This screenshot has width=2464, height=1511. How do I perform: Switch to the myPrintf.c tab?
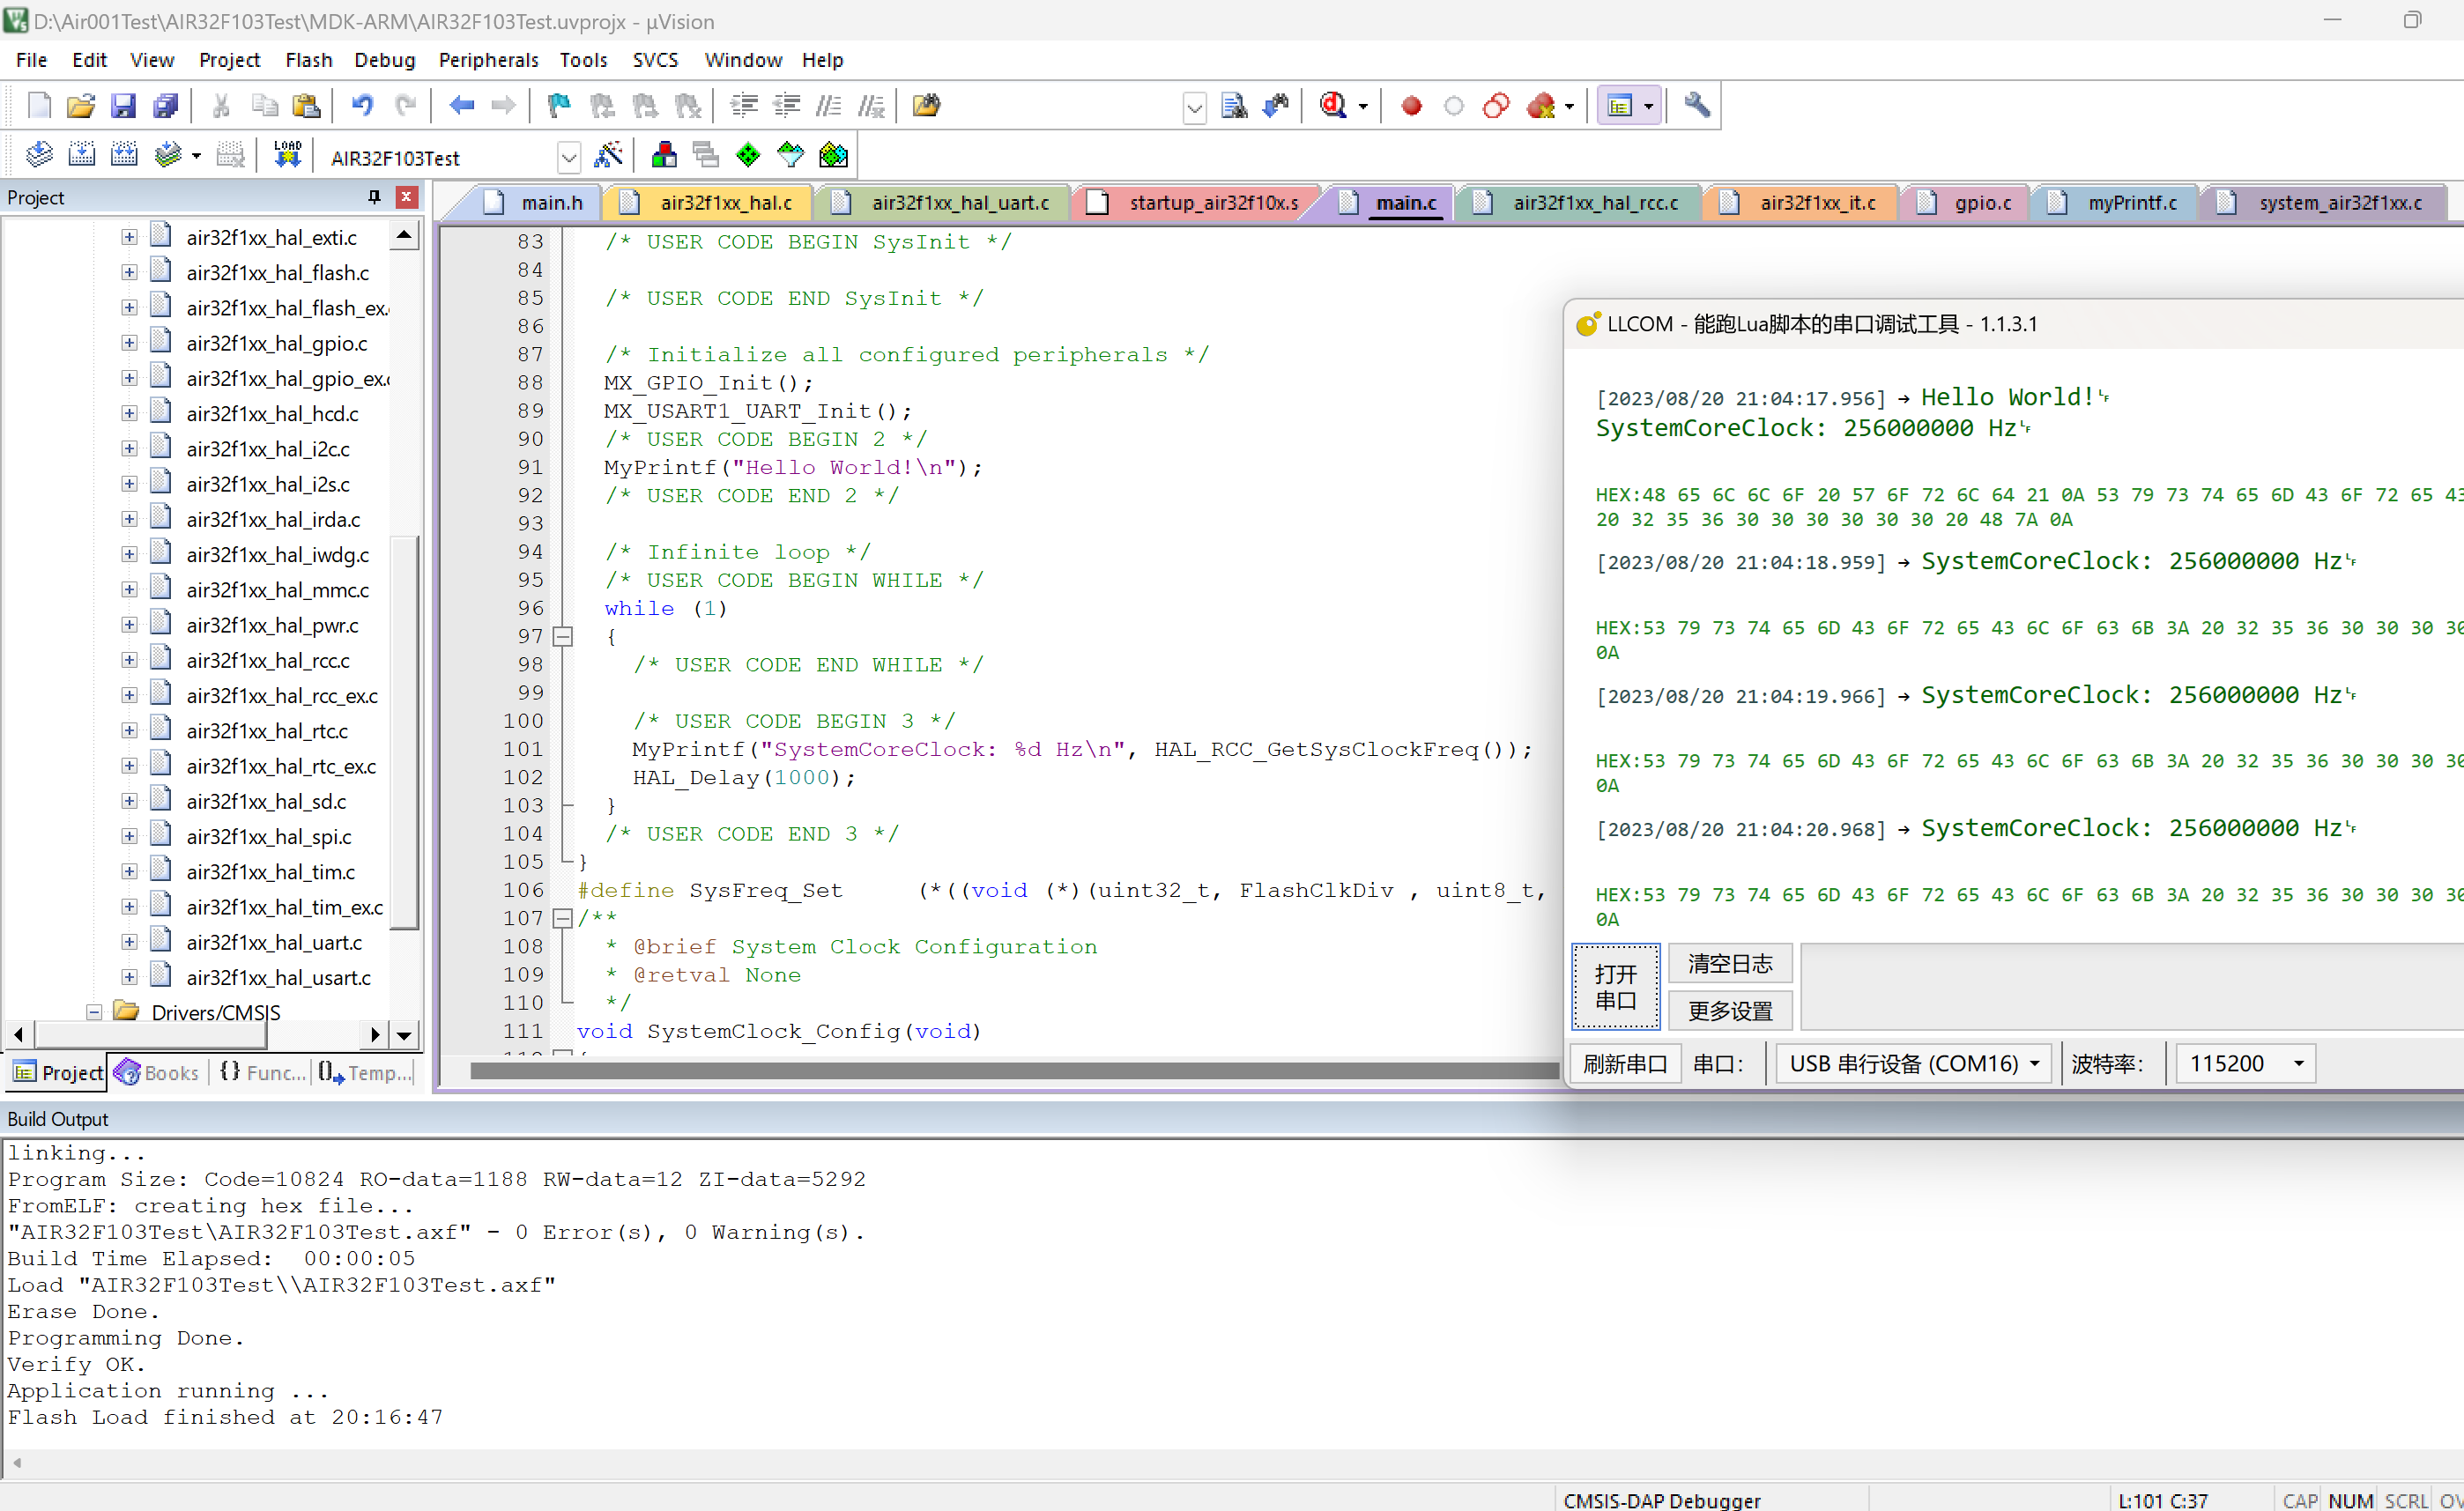[2131, 203]
